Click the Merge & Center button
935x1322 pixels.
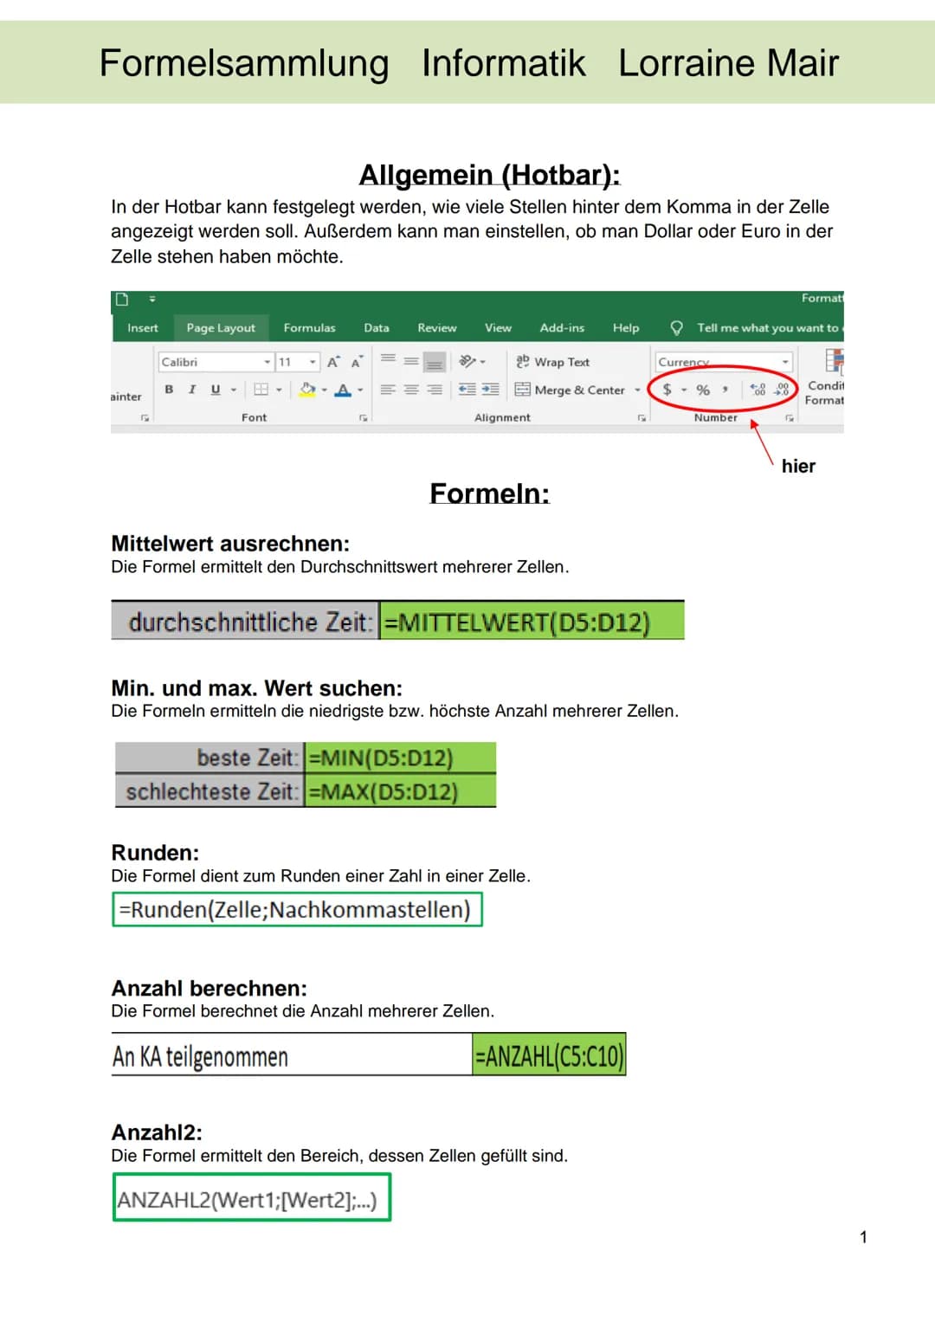tap(570, 390)
